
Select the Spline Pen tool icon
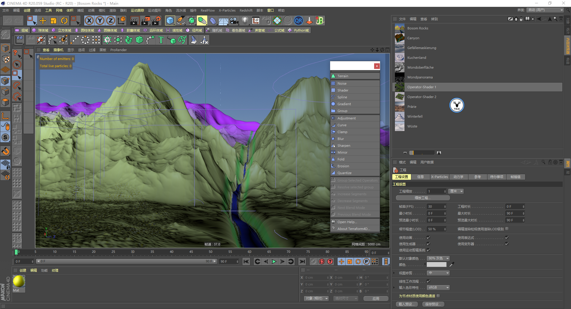tap(181, 21)
